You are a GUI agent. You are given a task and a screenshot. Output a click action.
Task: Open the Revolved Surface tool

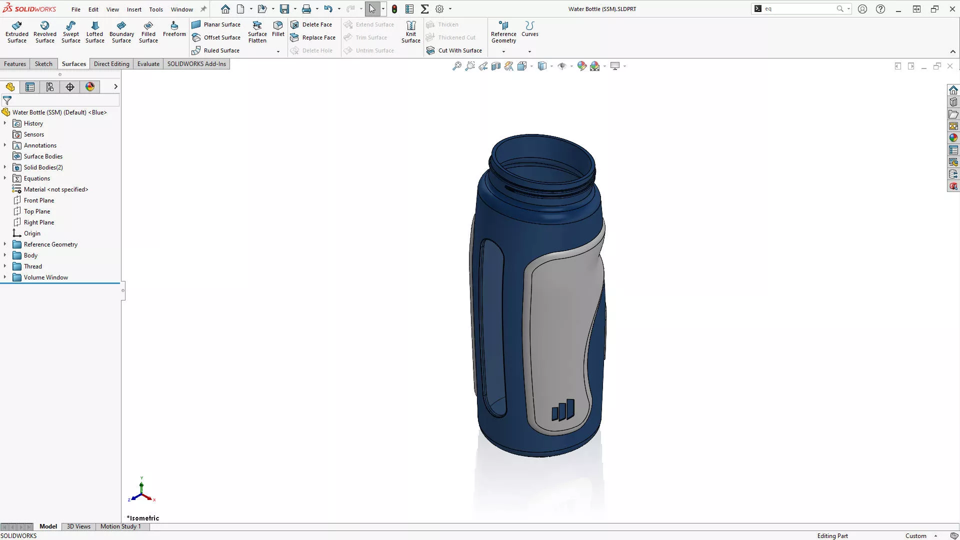[45, 31]
